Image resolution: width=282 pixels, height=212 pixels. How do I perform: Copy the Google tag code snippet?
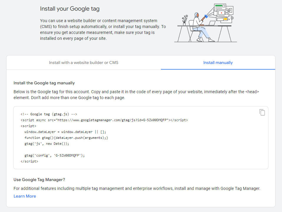click(262, 112)
